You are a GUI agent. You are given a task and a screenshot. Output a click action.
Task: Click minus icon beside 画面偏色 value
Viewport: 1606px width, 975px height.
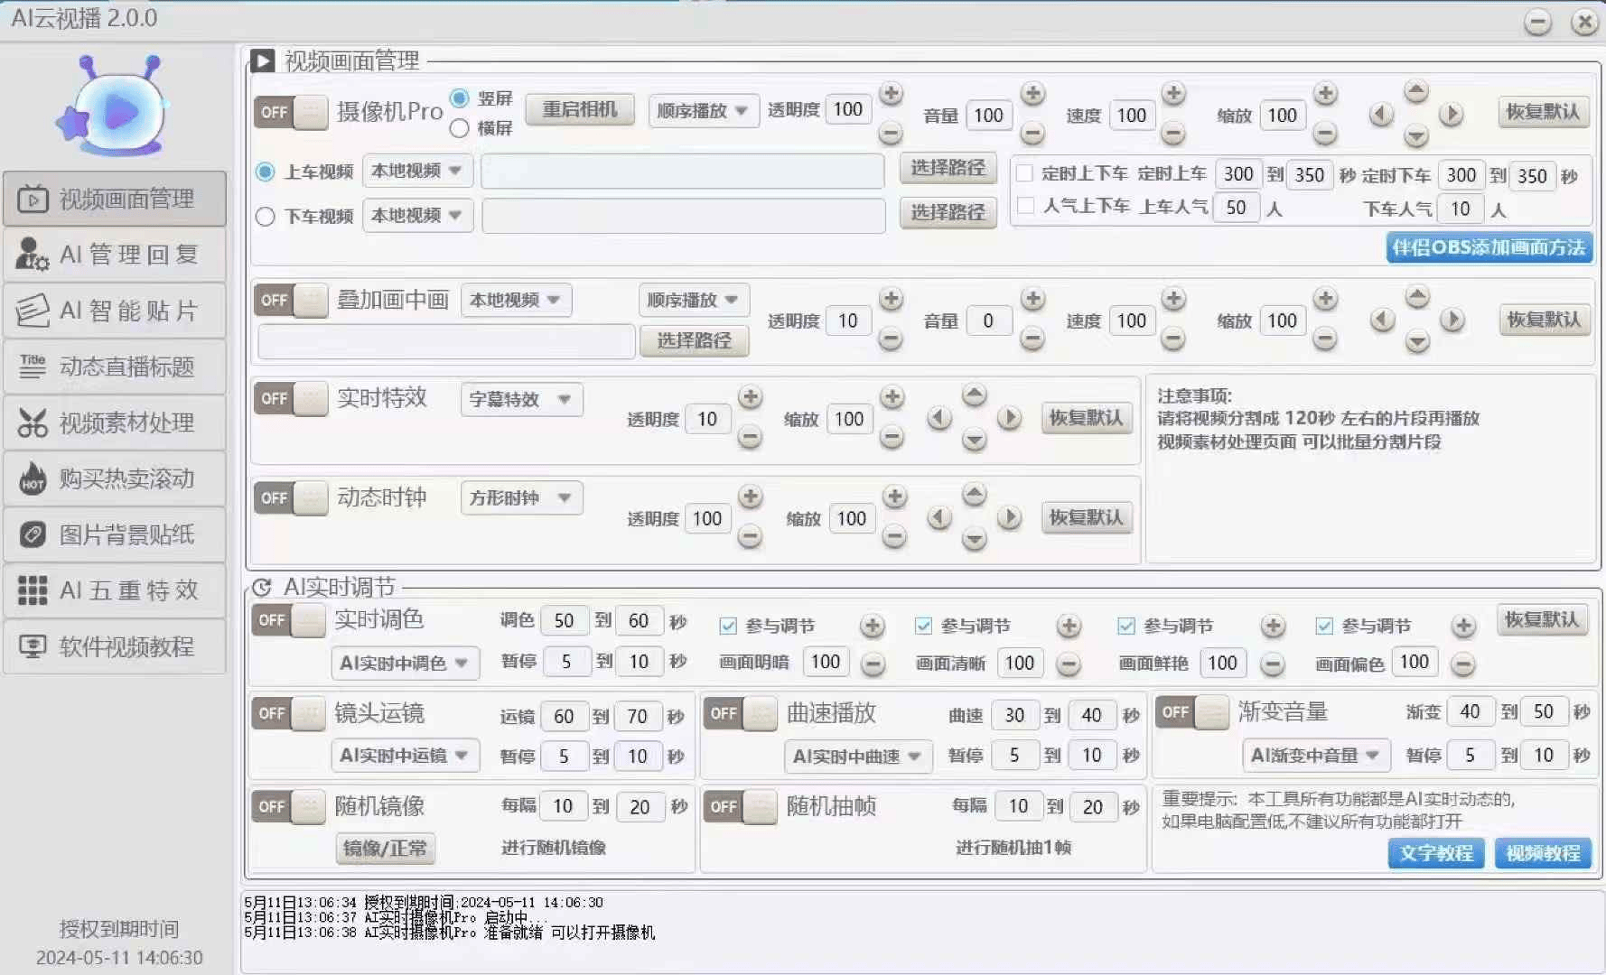coord(1463,665)
